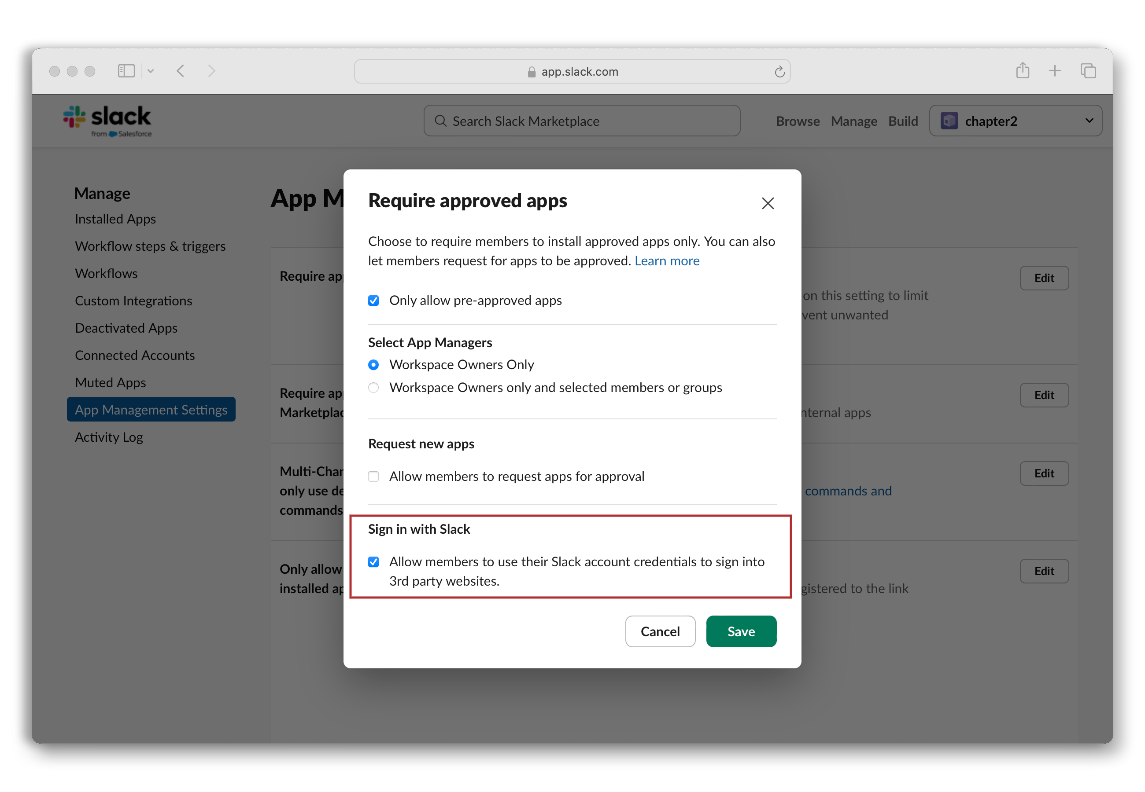Uncheck Allow members to use Slack credentials

coord(373,562)
